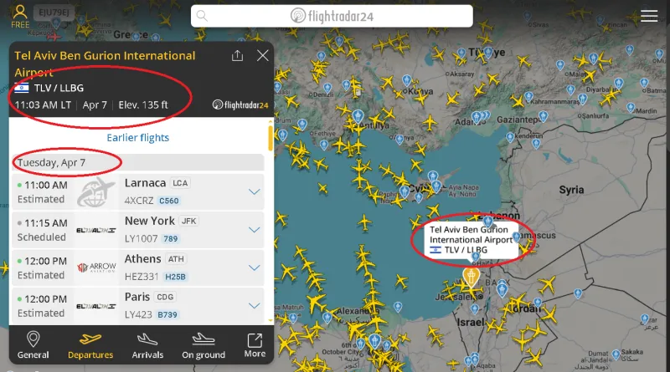Select the General tab with pin icon
670x372 pixels.
pos(33,345)
